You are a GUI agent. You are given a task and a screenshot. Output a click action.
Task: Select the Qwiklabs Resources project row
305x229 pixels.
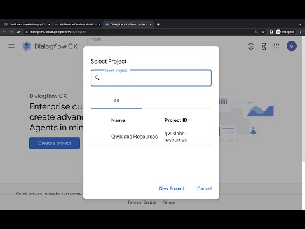click(x=151, y=137)
